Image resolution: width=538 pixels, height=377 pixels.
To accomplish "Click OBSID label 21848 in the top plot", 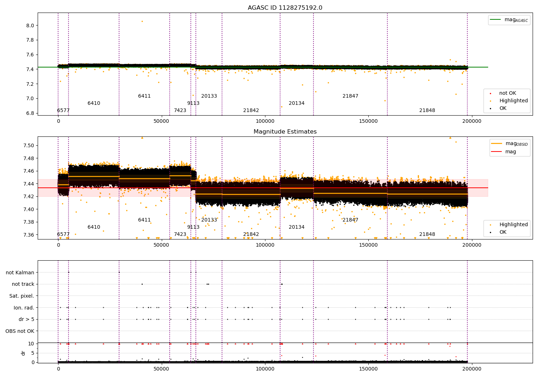I will point(427,111).
